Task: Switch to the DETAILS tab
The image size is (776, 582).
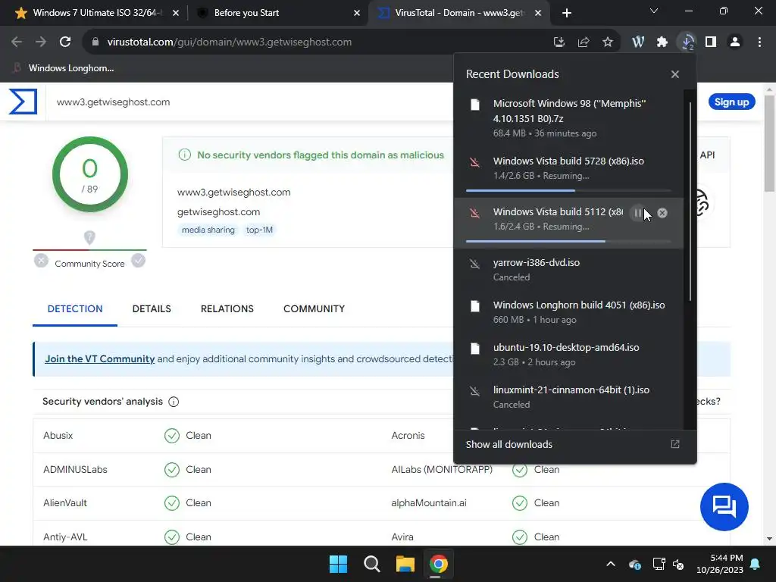Action: [x=152, y=309]
